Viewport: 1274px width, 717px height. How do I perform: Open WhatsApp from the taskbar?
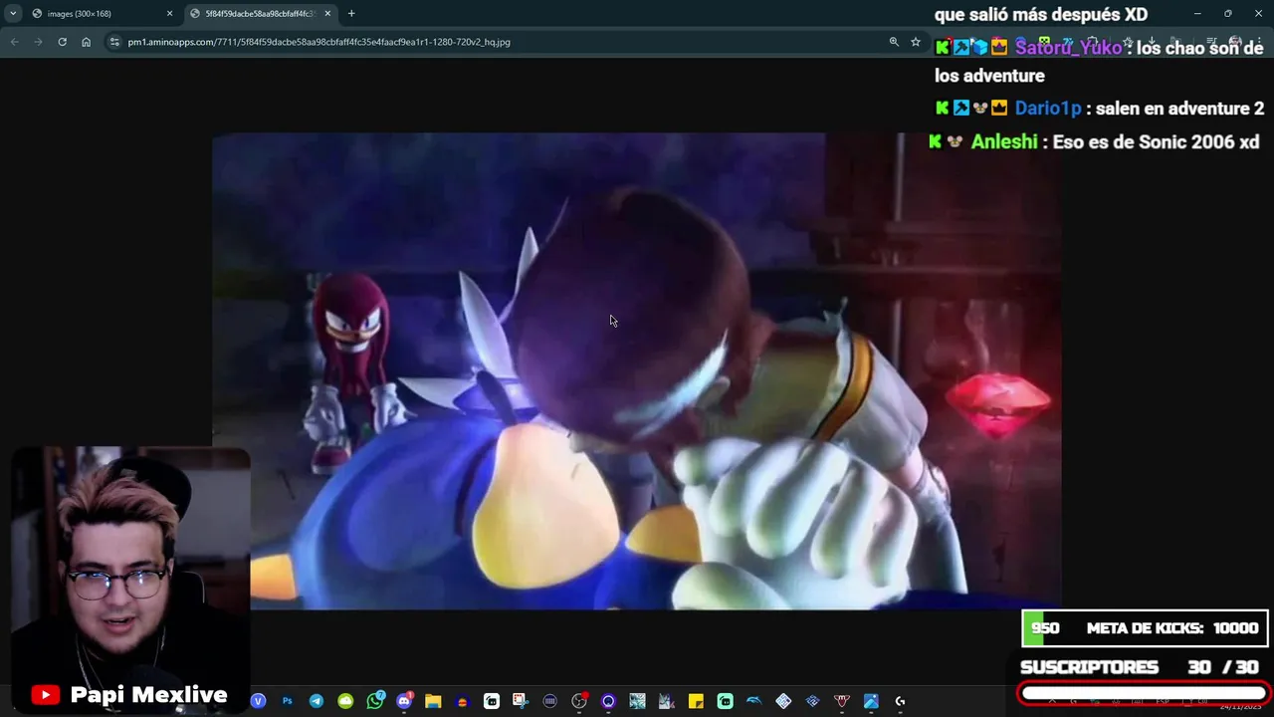point(374,701)
